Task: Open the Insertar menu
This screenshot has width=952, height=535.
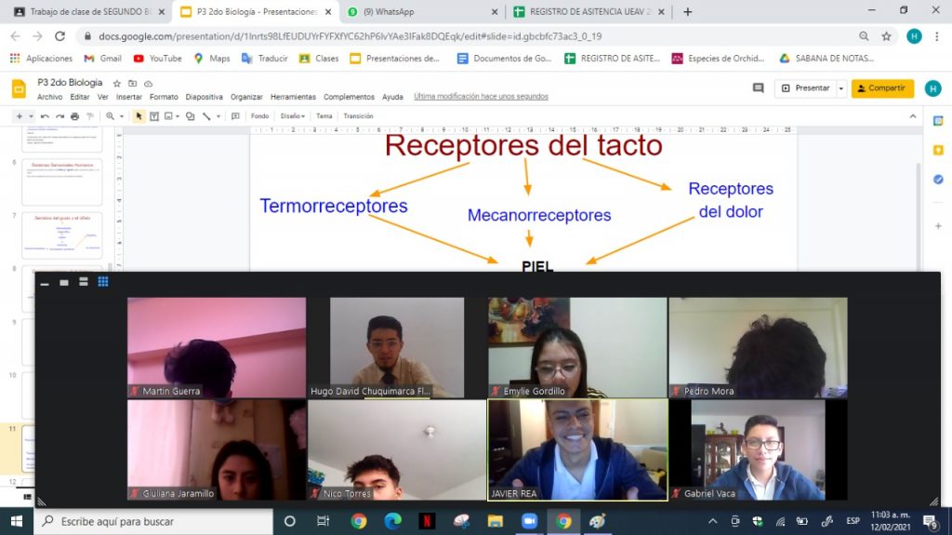Action: (129, 97)
